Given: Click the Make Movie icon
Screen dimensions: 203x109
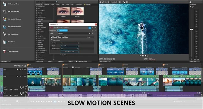Looking at the screenshot, I should point(4,42).
